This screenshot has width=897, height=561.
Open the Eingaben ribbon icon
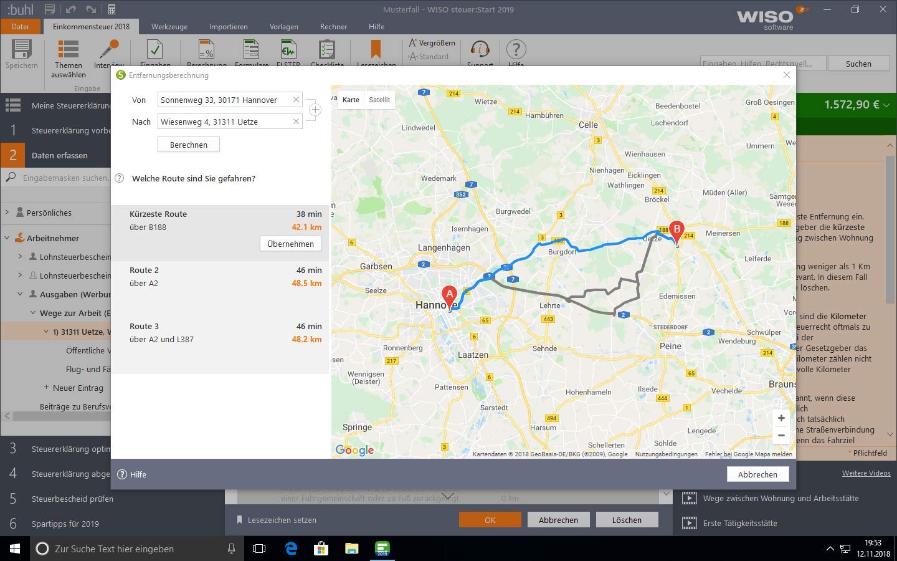click(155, 49)
